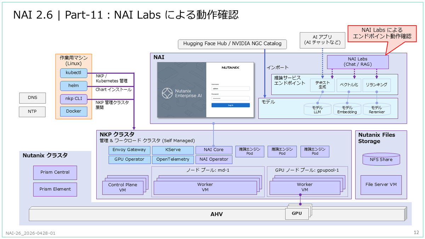Click the Docker box

pyautogui.click(x=73, y=111)
